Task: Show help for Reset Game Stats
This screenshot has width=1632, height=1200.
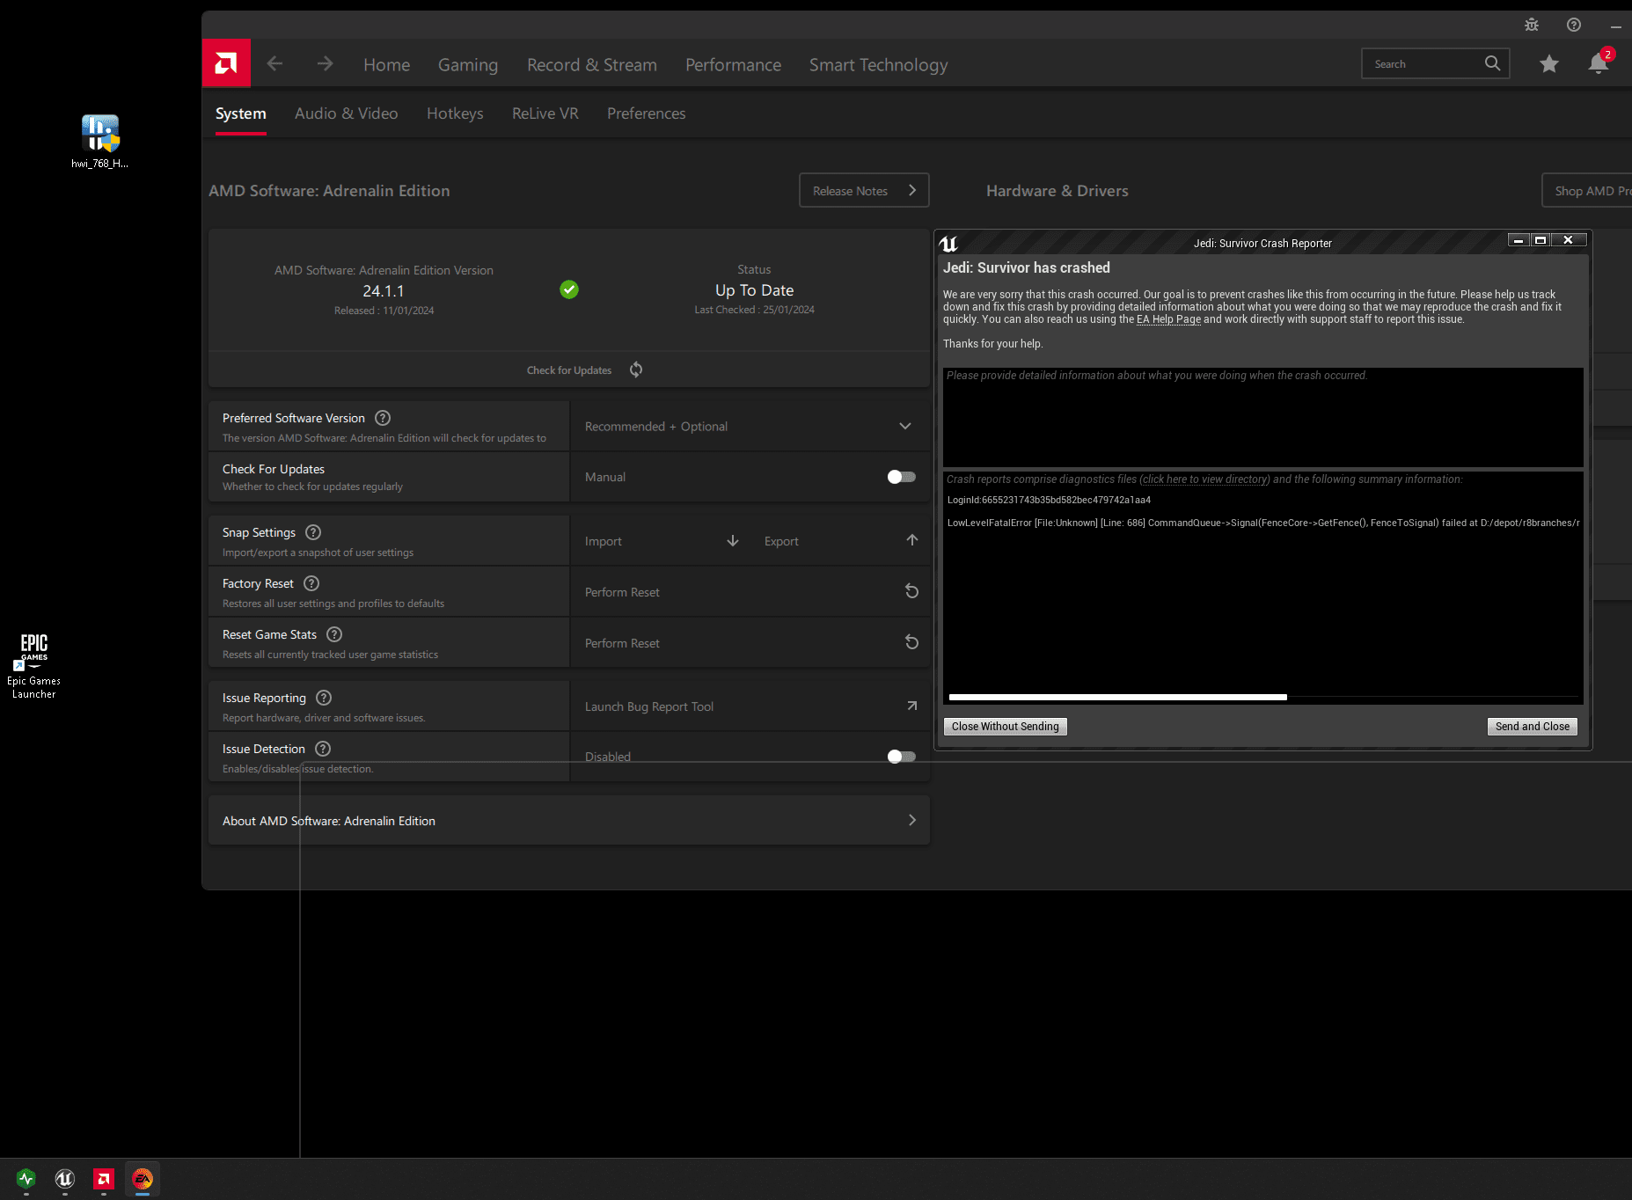Action: 334,634
